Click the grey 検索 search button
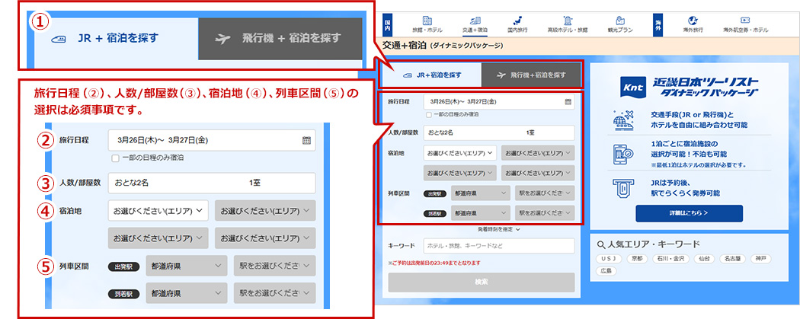Image resolution: width=800 pixels, height=319 pixels. pos(481,282)
